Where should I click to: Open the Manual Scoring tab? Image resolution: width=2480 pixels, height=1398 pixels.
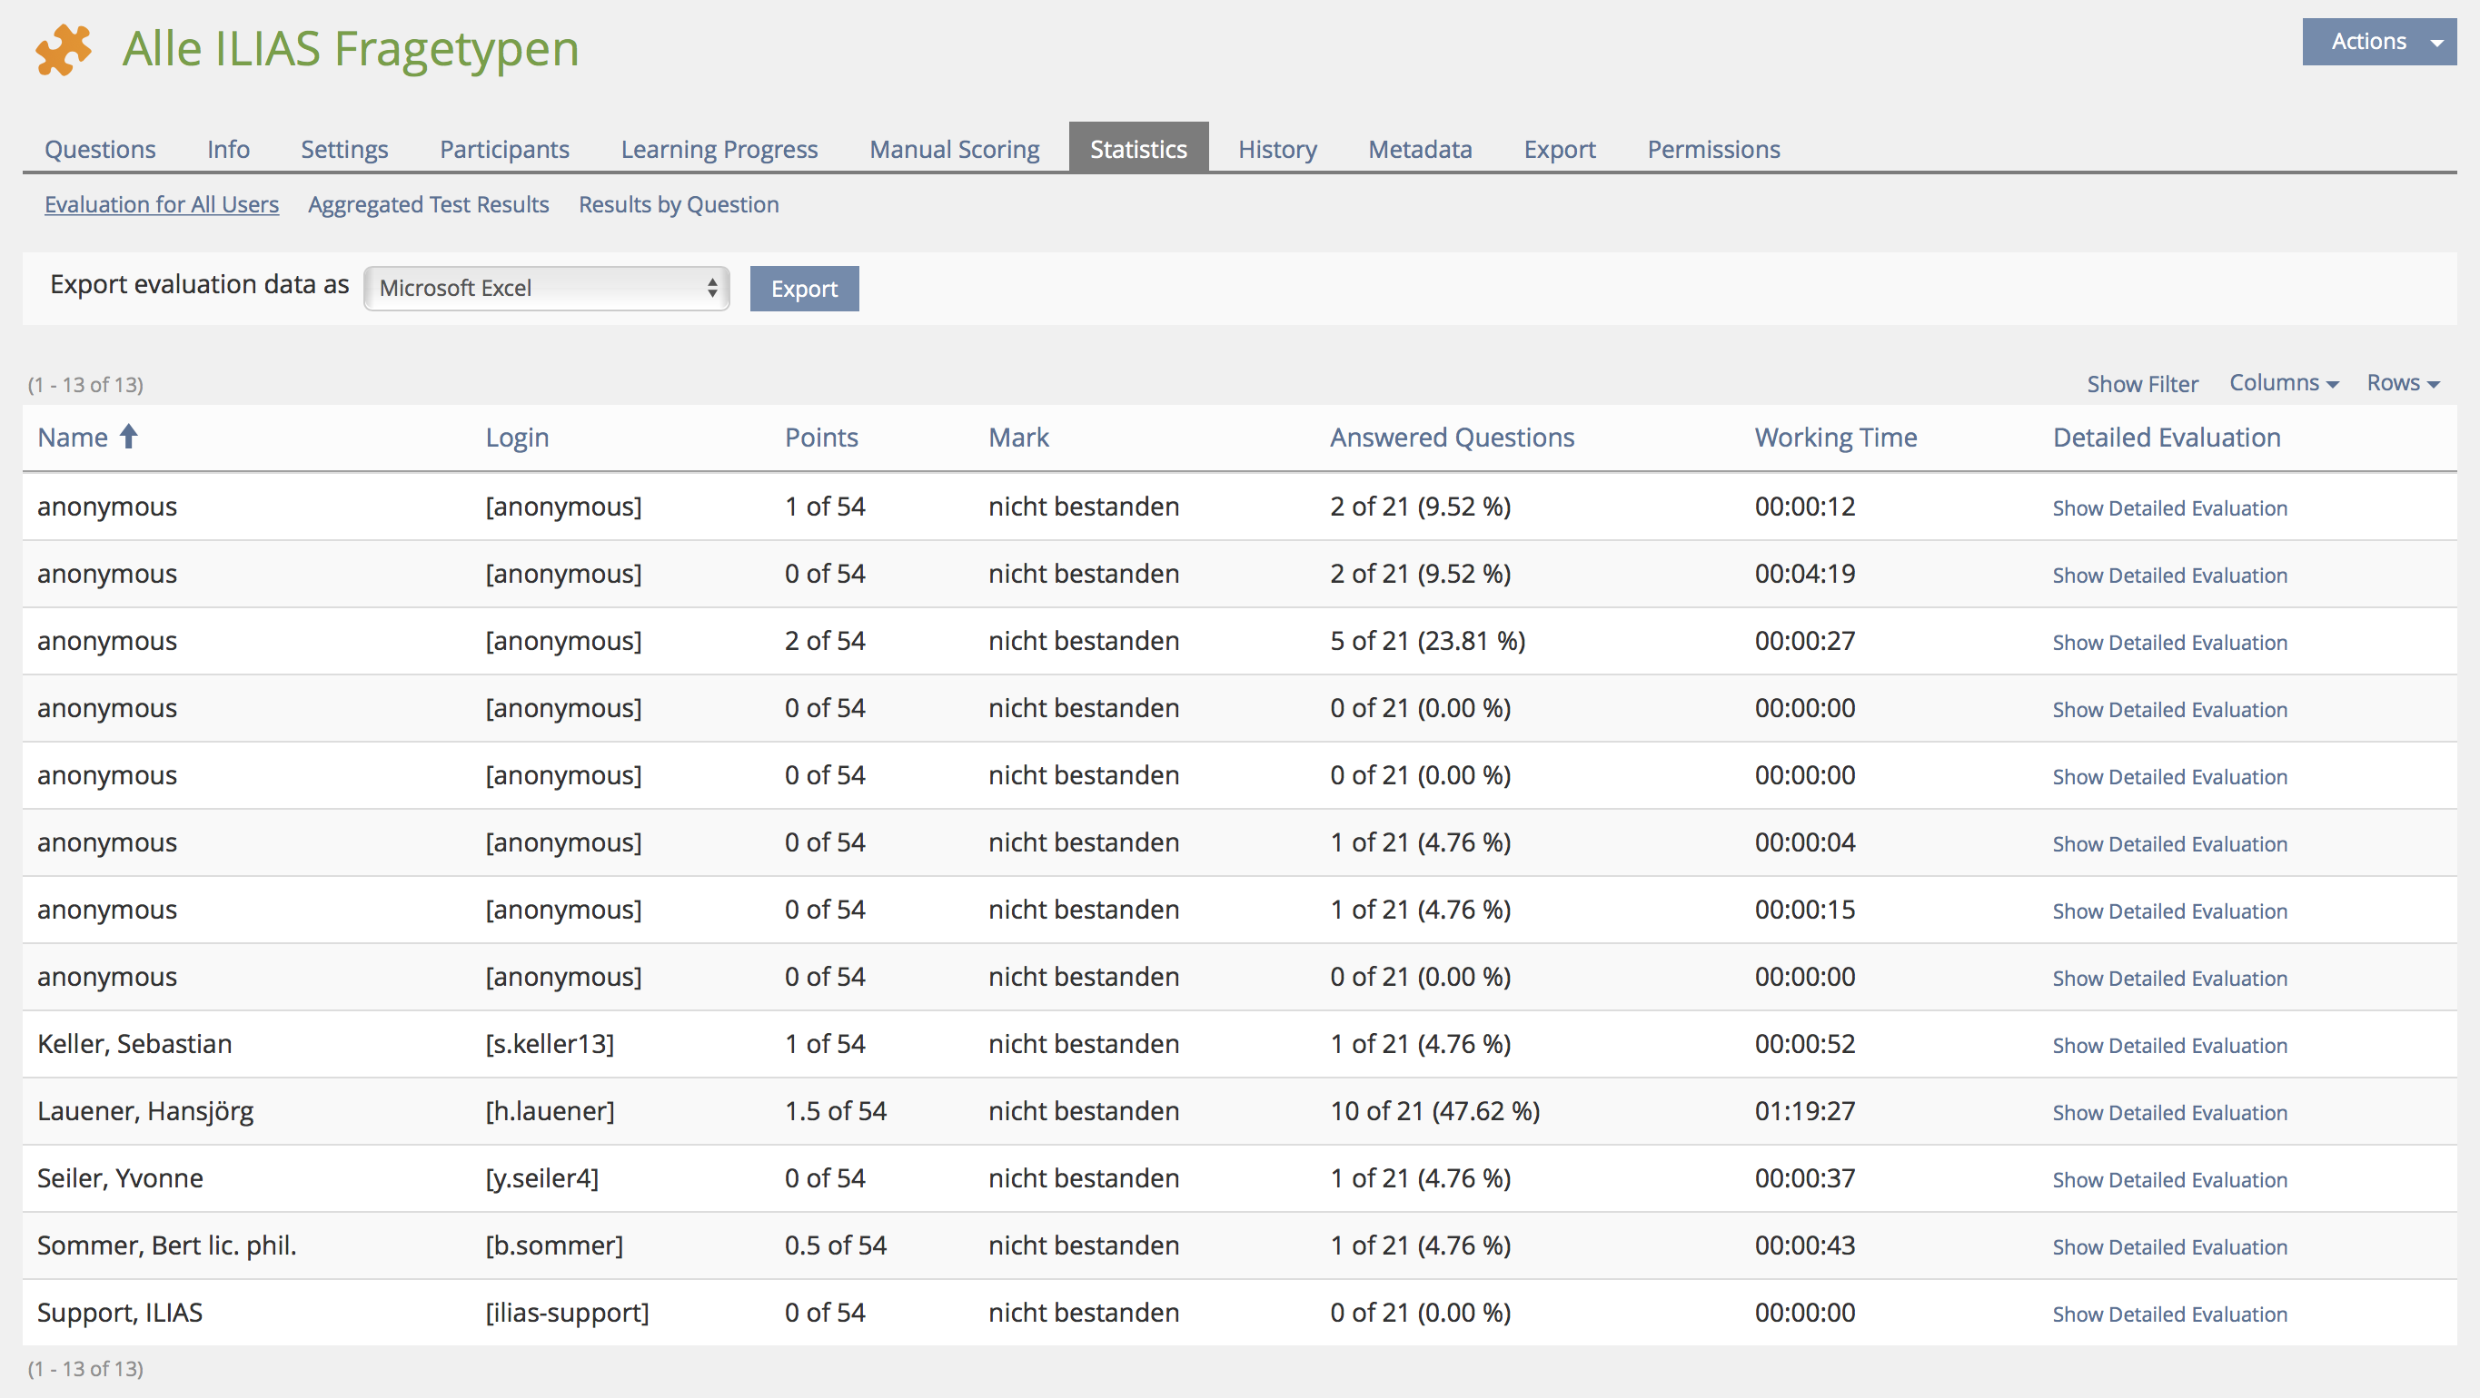point(953,149)
